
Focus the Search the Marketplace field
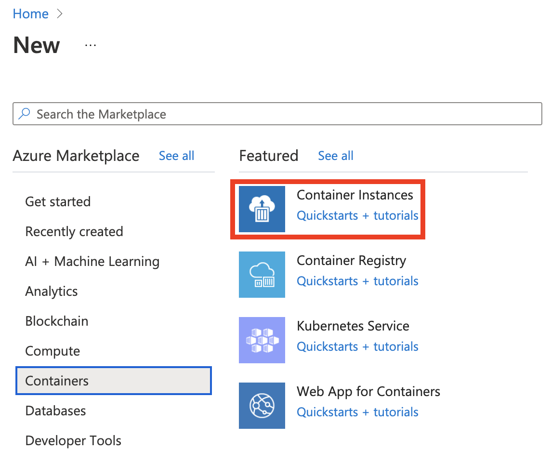coord(277,114)
